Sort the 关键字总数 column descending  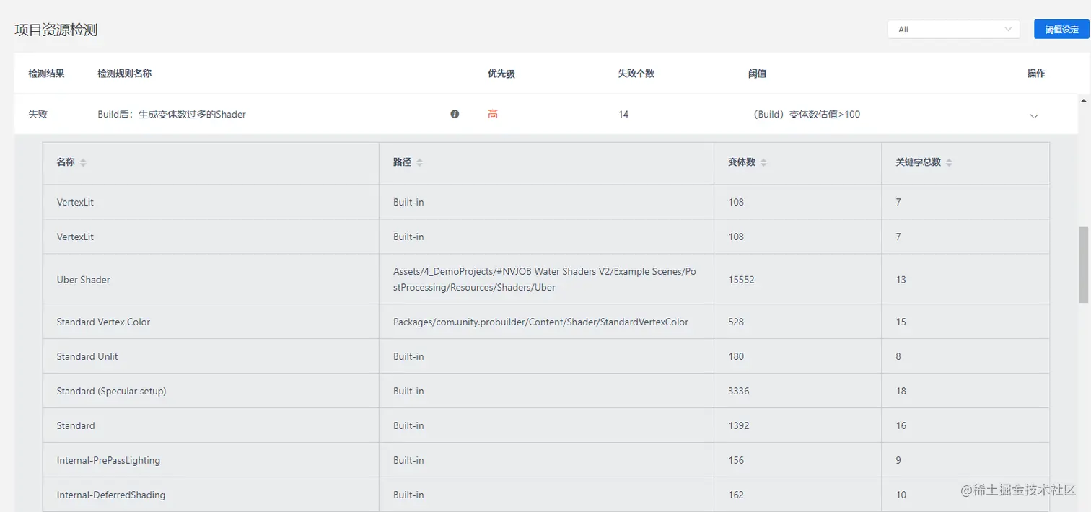pyautogui.click(x=949, y=164)
